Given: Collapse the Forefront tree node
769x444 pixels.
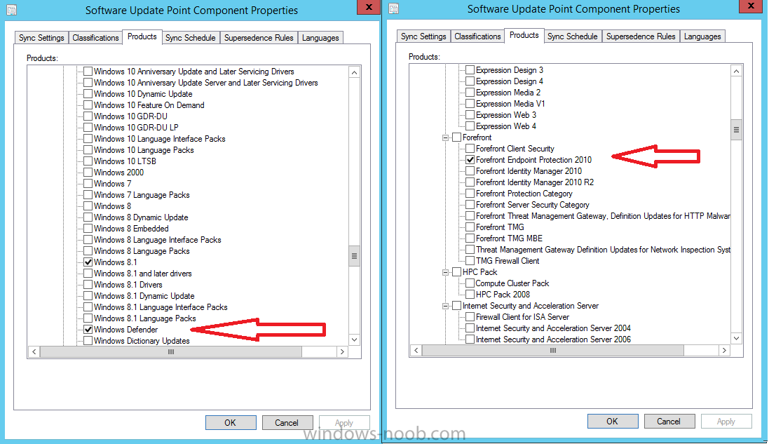Looking at the screenshot, I should pyautogui.click(x=445, y=138).
